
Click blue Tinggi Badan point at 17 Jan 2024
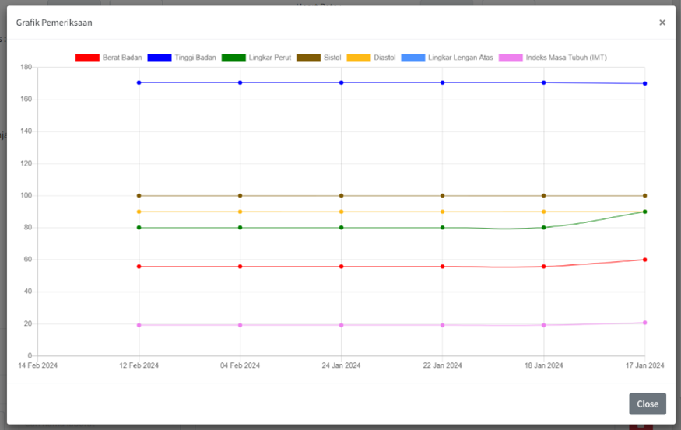(x=644, y=83)
